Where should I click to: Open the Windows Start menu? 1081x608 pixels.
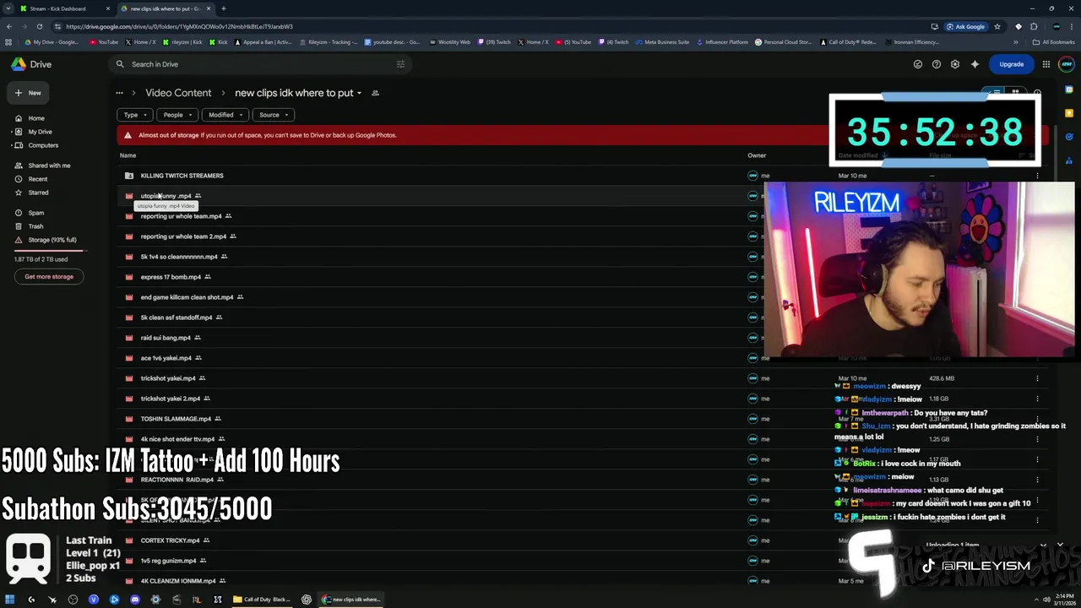10,600
